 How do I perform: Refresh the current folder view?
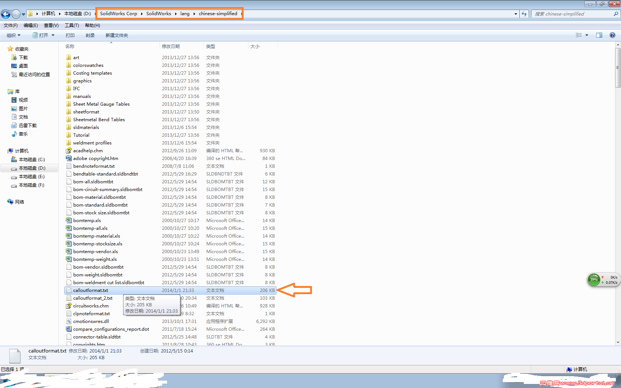point(524,14)
